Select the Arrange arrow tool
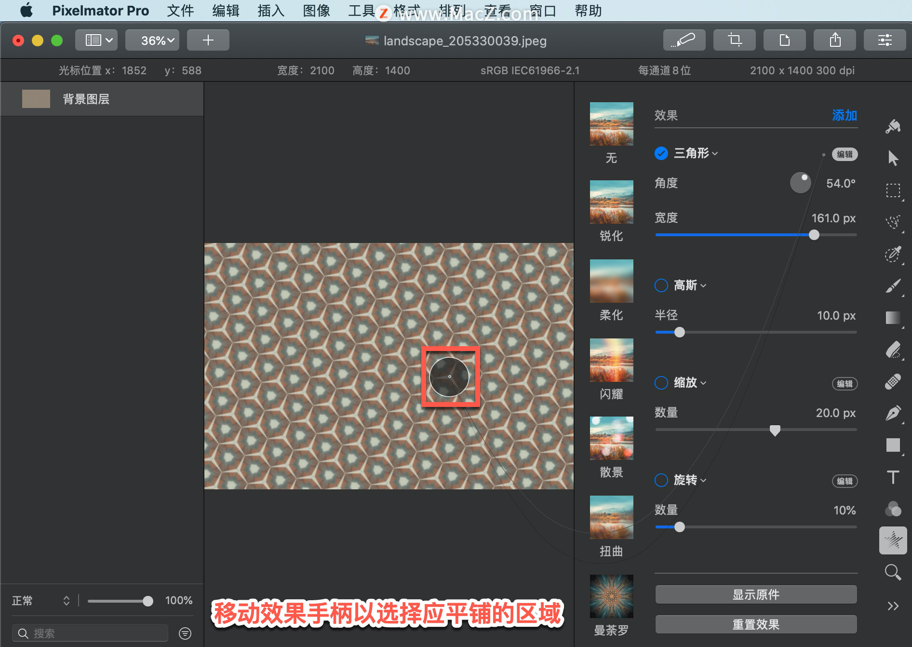Screen dimensions: 912x647 point(893,158)
